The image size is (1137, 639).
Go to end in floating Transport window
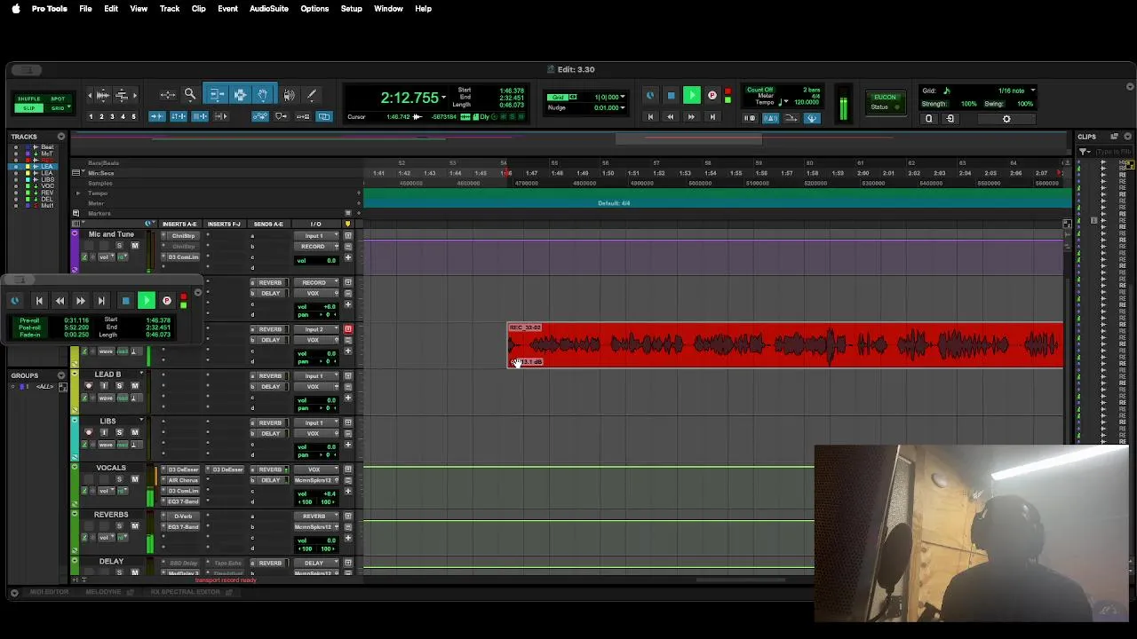[x=101, y=301]
